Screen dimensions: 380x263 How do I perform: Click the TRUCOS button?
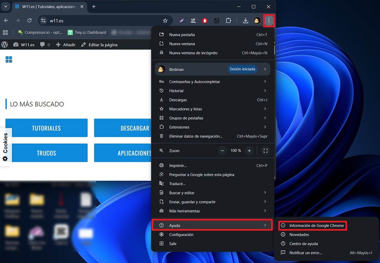pos(46,153)
